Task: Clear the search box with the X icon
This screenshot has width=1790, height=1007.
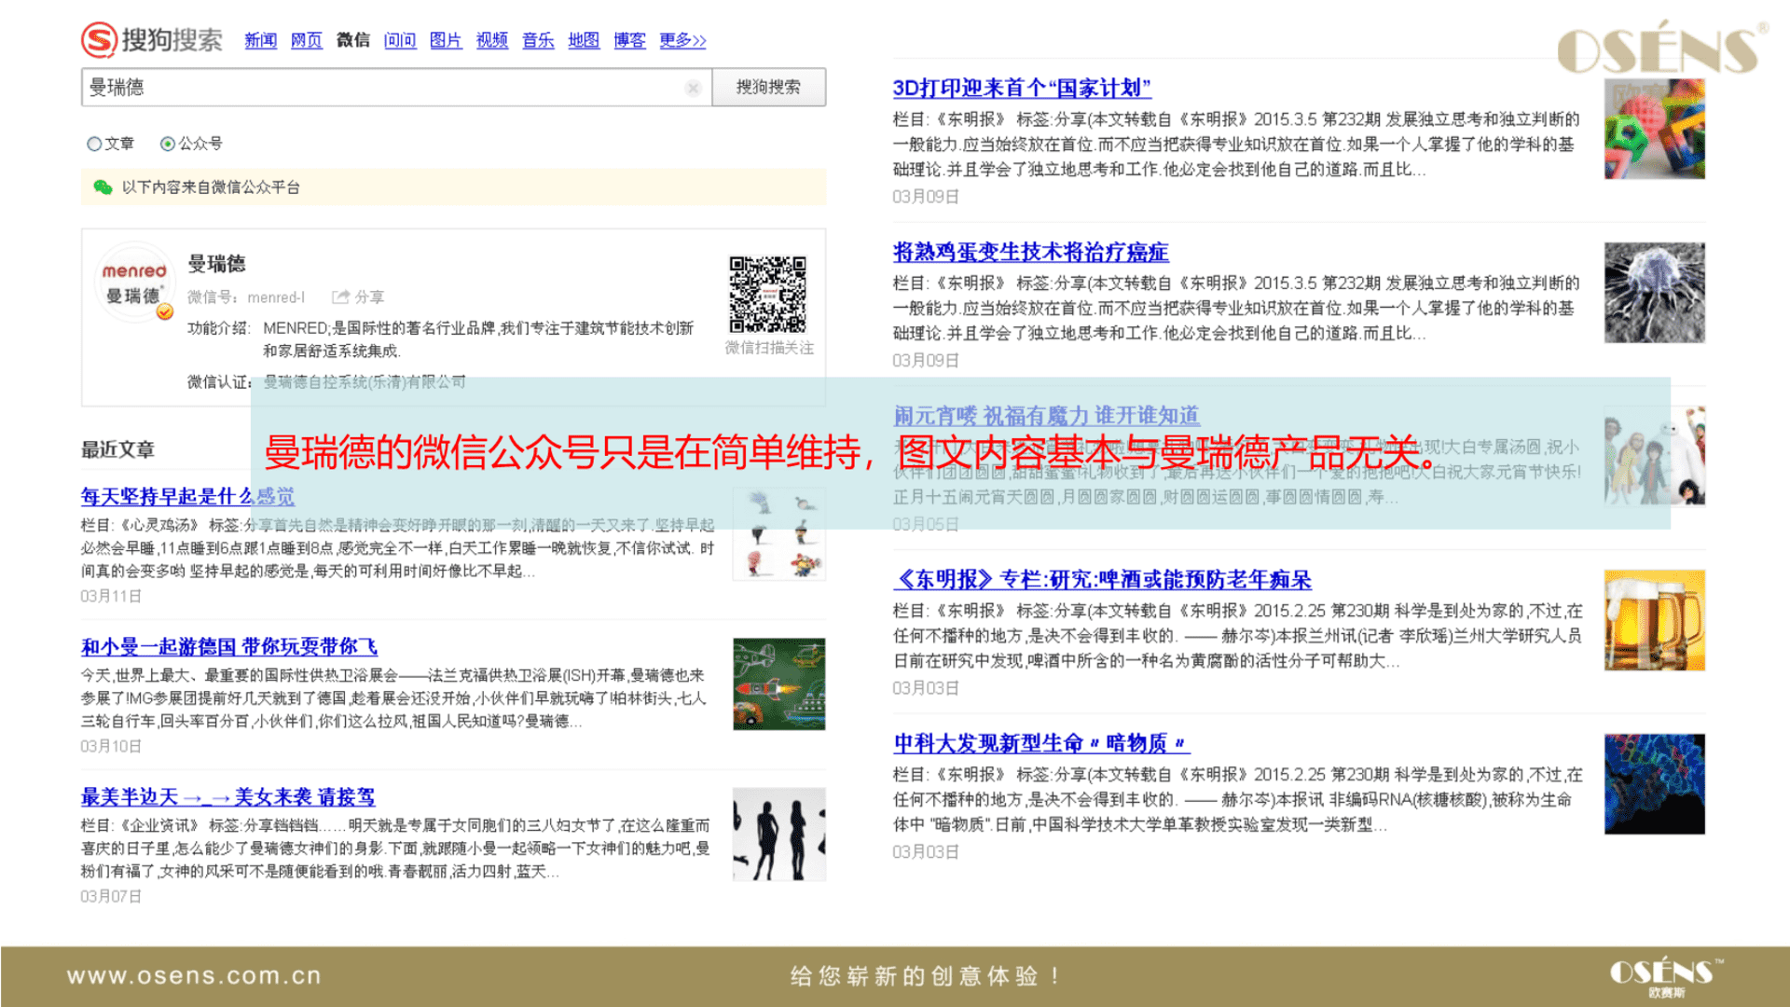Action: click(x=693, y=88)
